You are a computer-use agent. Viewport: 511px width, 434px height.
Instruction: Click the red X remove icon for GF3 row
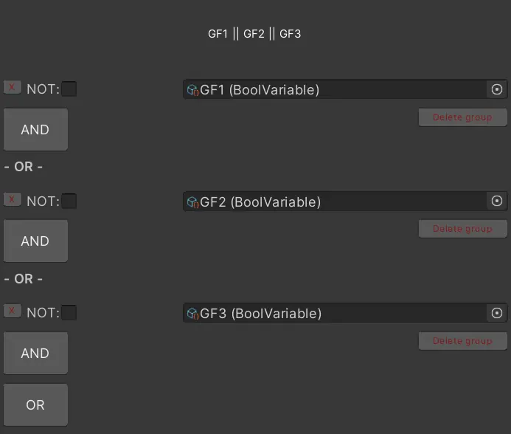click(12, 311)
